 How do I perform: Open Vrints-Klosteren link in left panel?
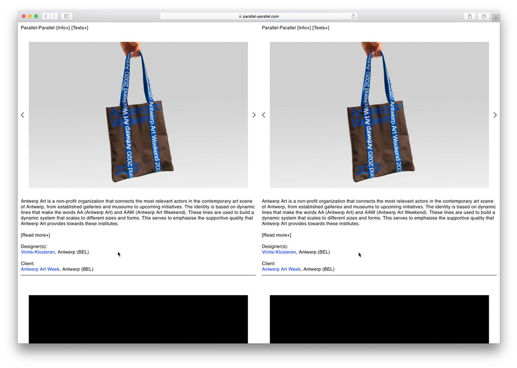point(38,252)
